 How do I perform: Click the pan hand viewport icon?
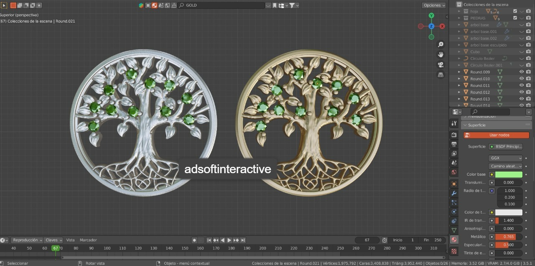(x=441, y=54)
